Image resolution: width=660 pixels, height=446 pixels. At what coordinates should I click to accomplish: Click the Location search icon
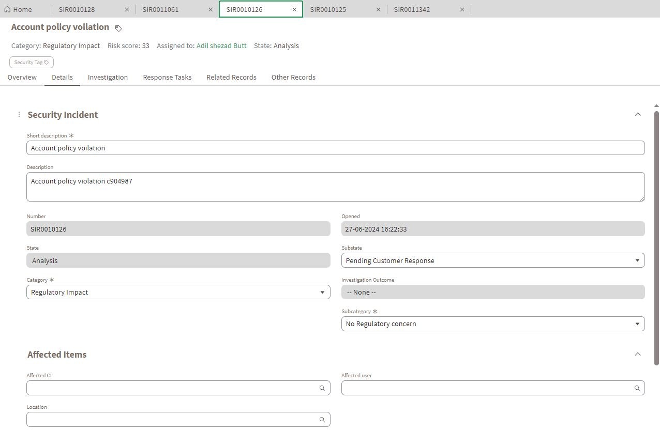[322, 420]
